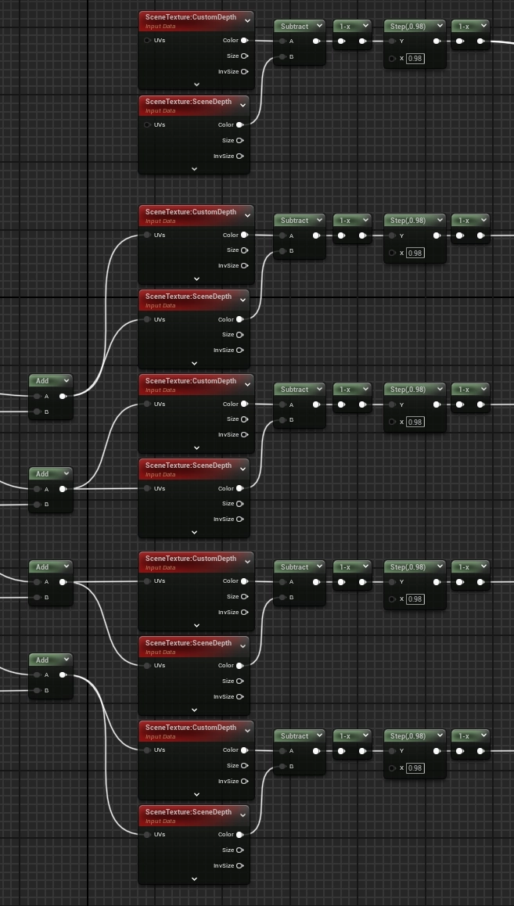Select the bottommost SceneTexture:CustomDepth node title
514x906 pixels.
[x=190, y=728]
